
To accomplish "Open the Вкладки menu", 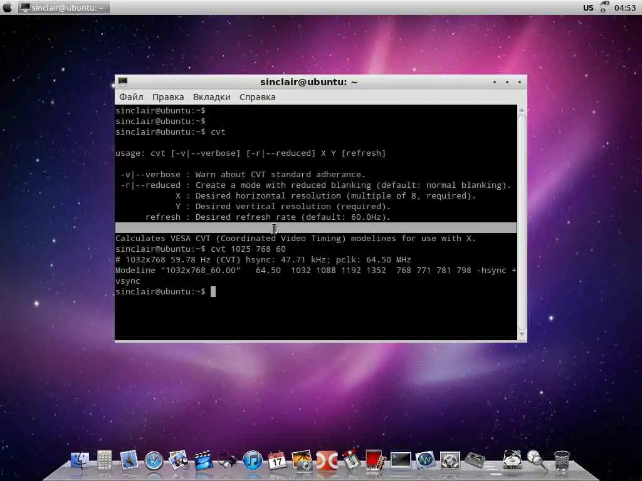I will (212, 97).
